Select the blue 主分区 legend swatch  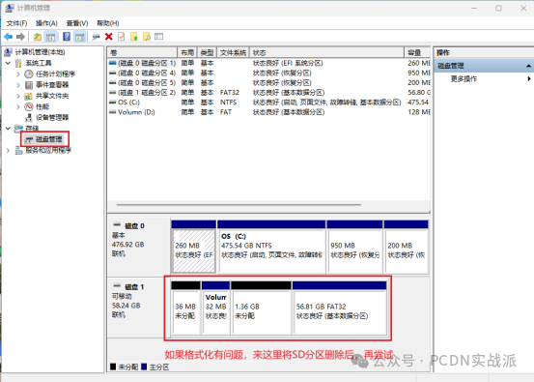pyautogui.click(x=144, y=367)
